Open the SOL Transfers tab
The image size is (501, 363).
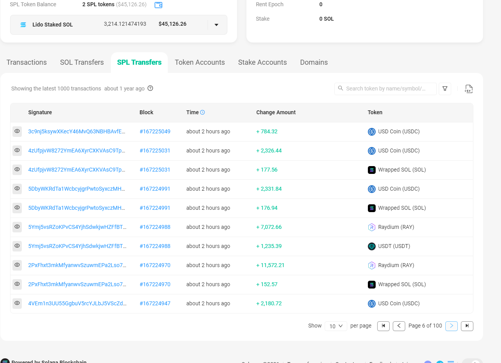82,62
